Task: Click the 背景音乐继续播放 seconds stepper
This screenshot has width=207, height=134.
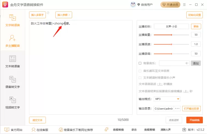Action: (186, 91)
